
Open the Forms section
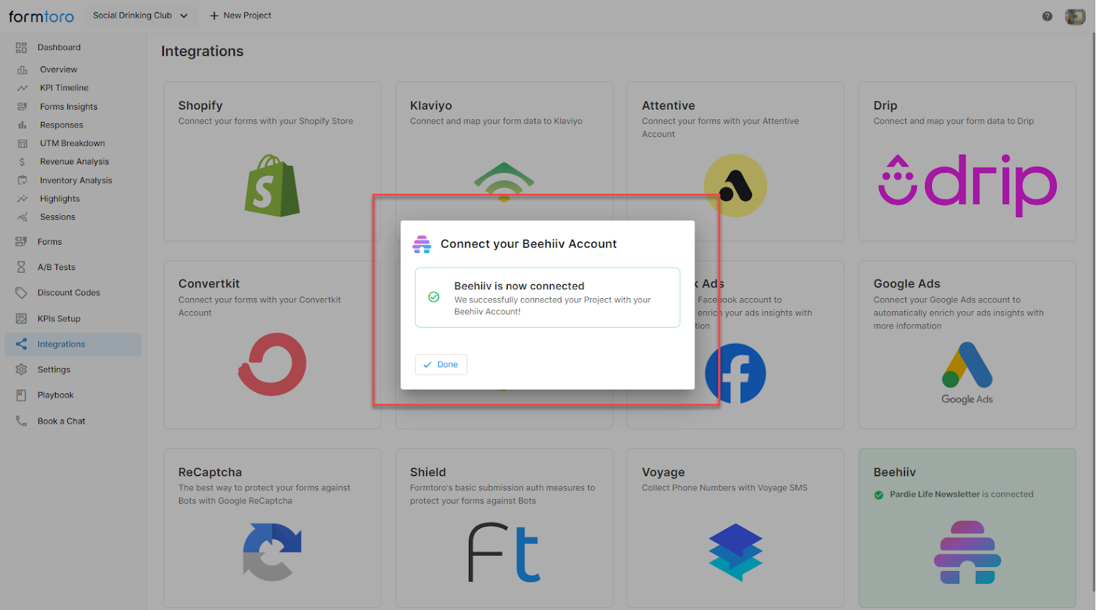49,242
